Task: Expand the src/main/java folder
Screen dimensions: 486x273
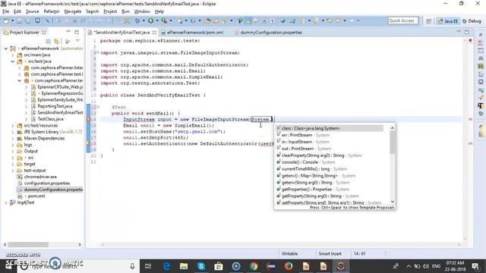Action: coord(13,55)
